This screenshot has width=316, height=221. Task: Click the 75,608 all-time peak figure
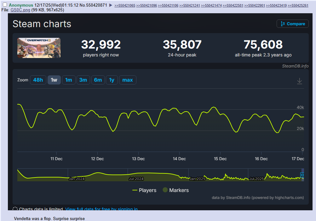(x=263, y=44)
